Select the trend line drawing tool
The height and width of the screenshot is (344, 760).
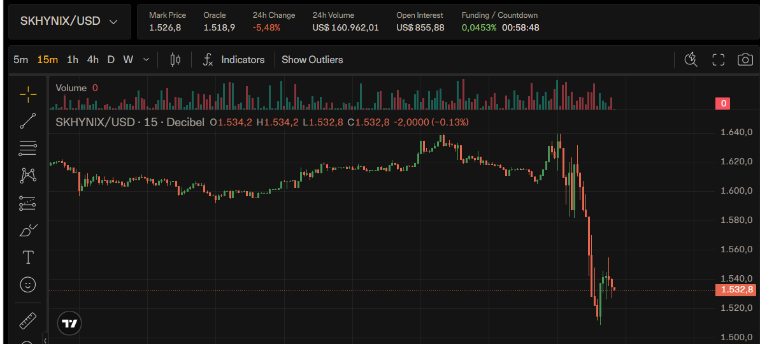pos(28,120)
